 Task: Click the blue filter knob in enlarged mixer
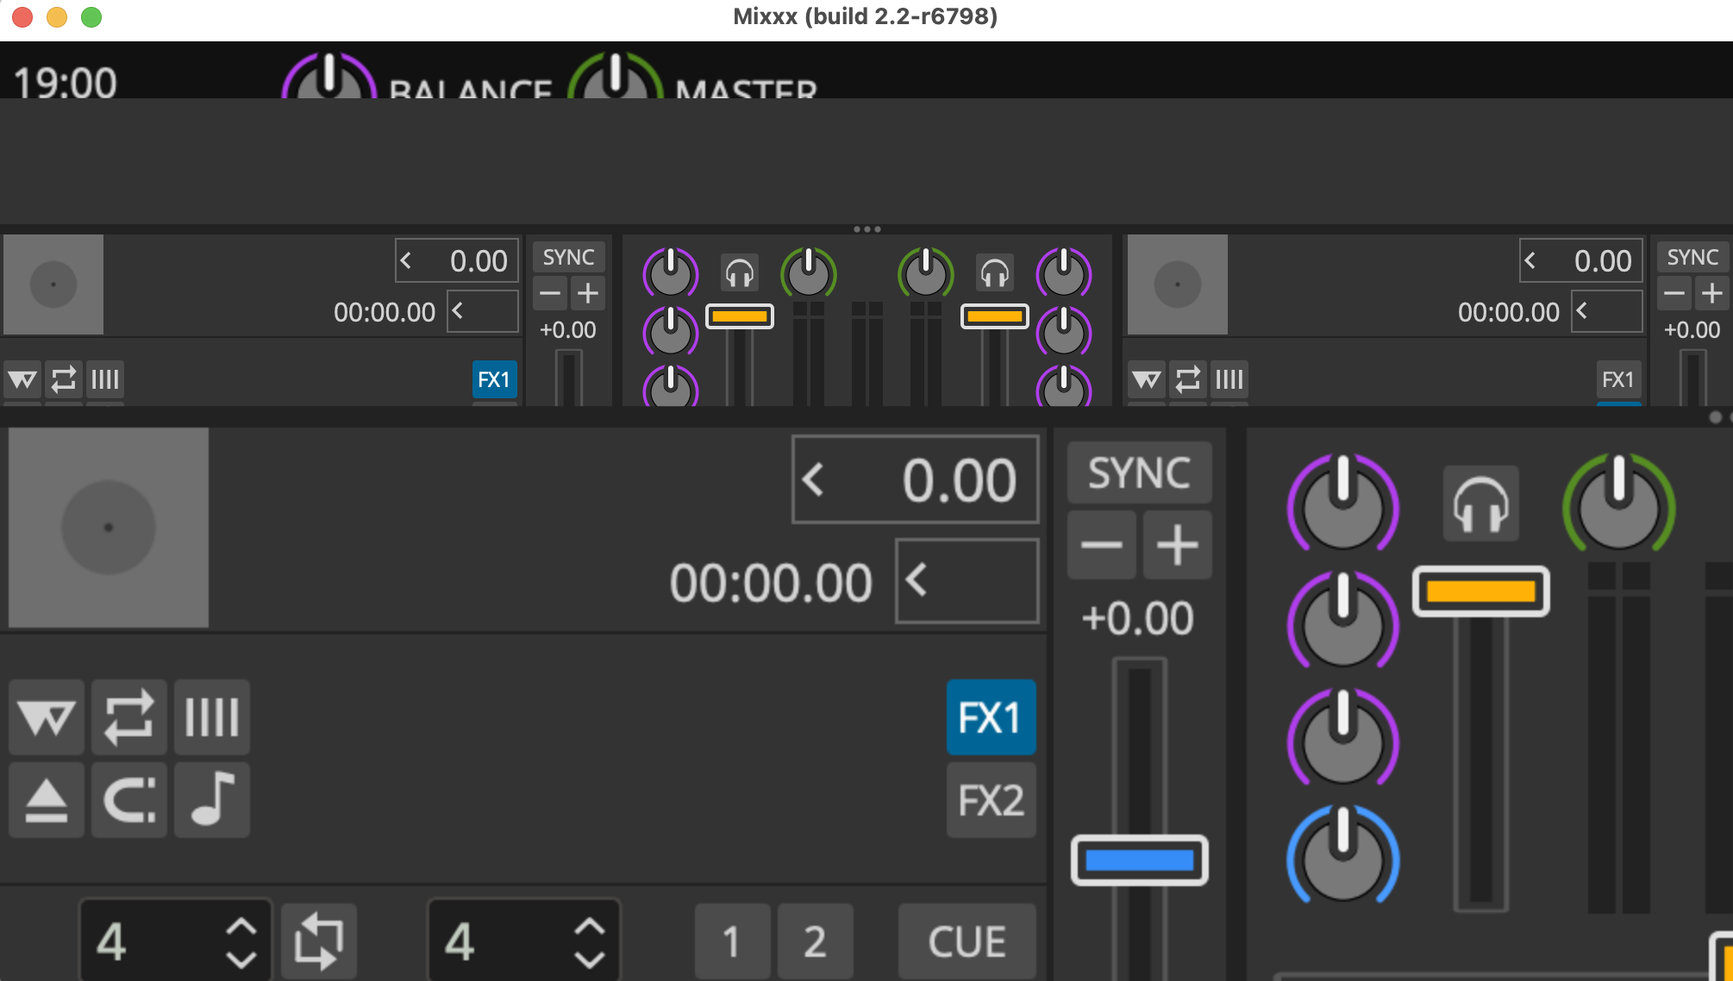tap(1342, 856)
